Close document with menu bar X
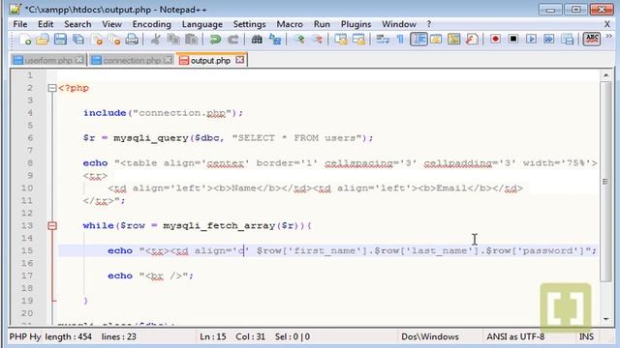This screenshot has height=348, width=620. pos(607,24)
